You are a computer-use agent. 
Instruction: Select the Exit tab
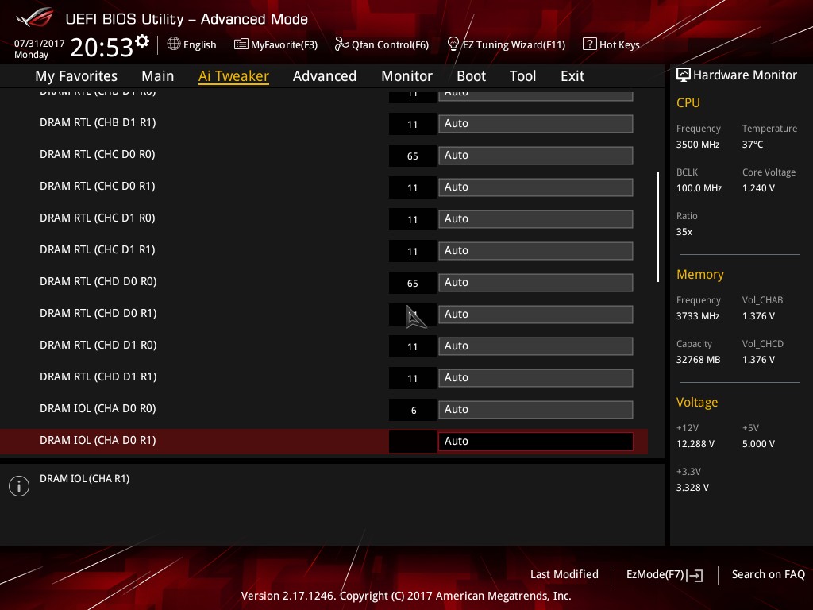(x=572, y=76)
